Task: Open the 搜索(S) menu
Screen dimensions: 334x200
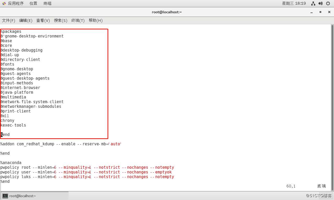Action: 61,20
